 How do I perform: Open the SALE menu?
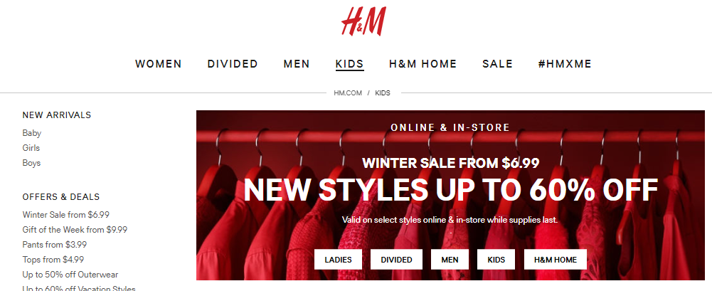click(497, 64)
